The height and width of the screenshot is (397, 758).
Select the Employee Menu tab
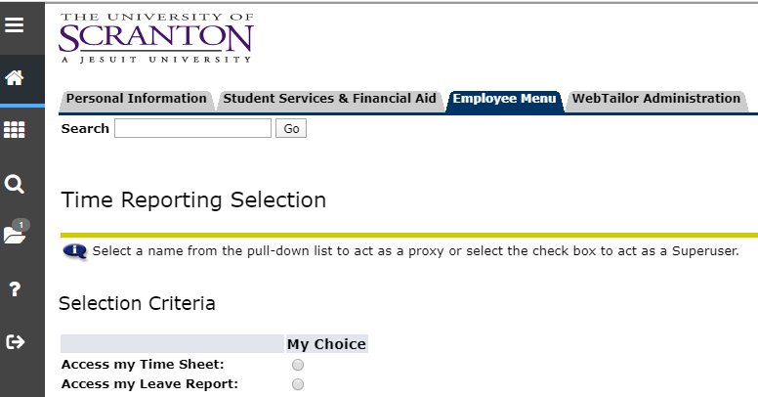click(504, 99)
